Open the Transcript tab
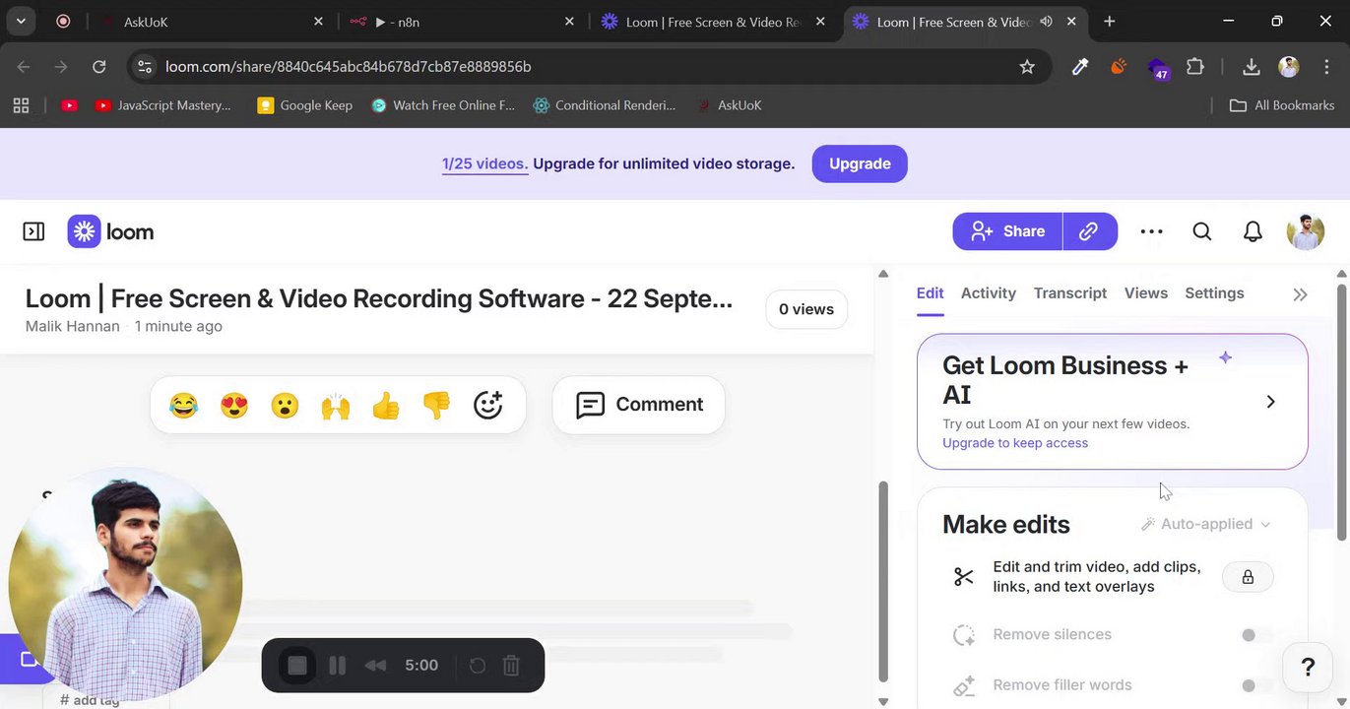 tap(1070, 293)
